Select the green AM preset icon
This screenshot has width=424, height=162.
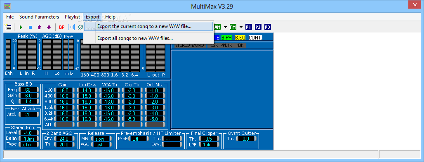pos(217,27)
